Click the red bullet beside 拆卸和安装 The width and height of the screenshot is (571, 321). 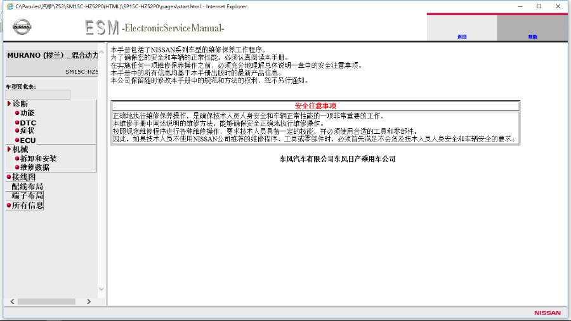pos(16,159)
